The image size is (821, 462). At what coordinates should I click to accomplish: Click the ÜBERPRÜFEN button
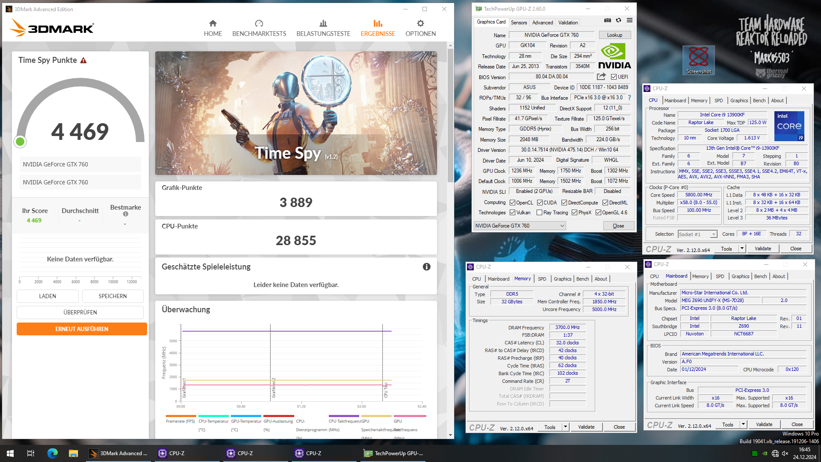(80, 312)
